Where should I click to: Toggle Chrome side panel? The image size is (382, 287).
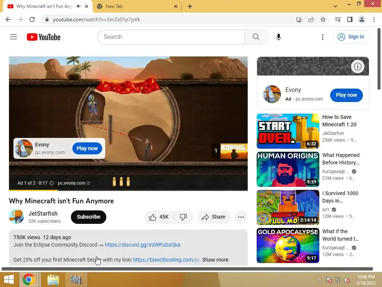click(x=350, y=19)
